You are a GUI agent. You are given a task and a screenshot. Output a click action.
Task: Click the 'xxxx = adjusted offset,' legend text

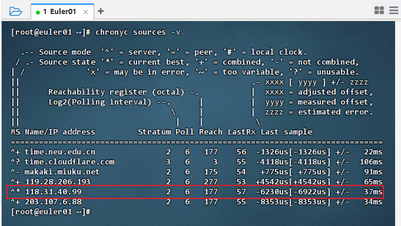[x=319, y=92]
